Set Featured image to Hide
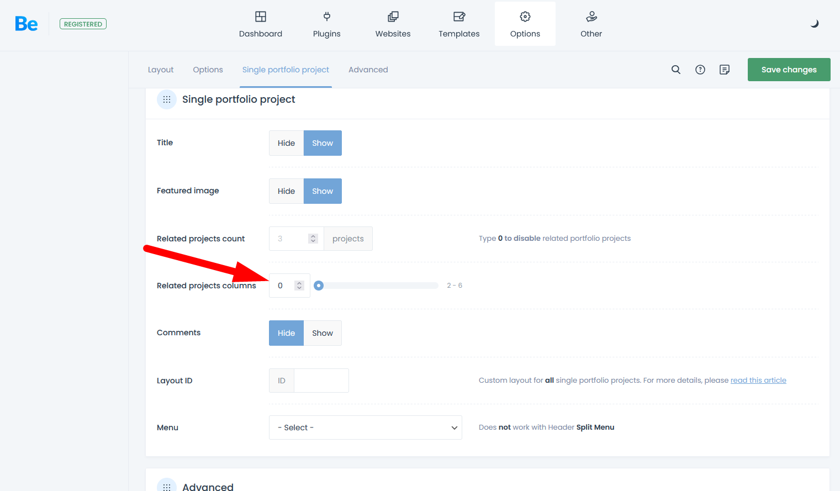 pos(286,191)
